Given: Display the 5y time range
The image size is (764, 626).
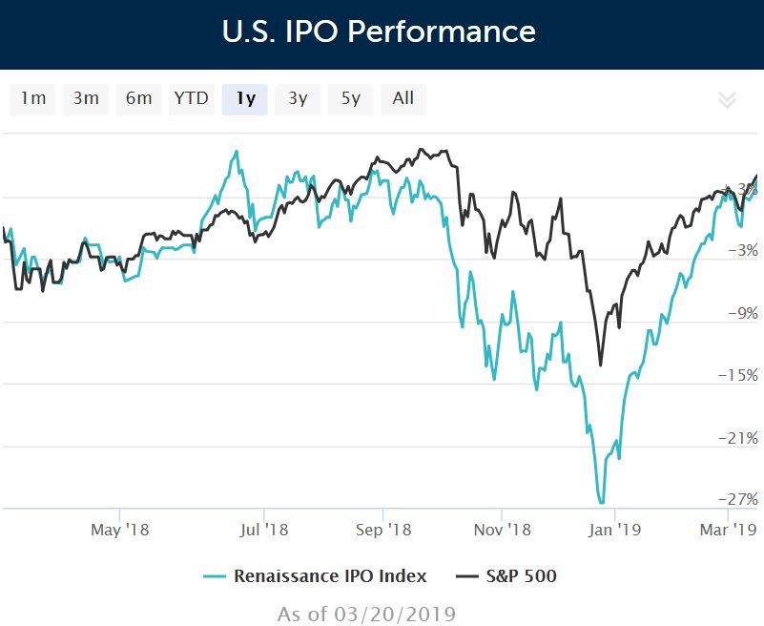Looking at the screenshot, I should click(351, 98).
